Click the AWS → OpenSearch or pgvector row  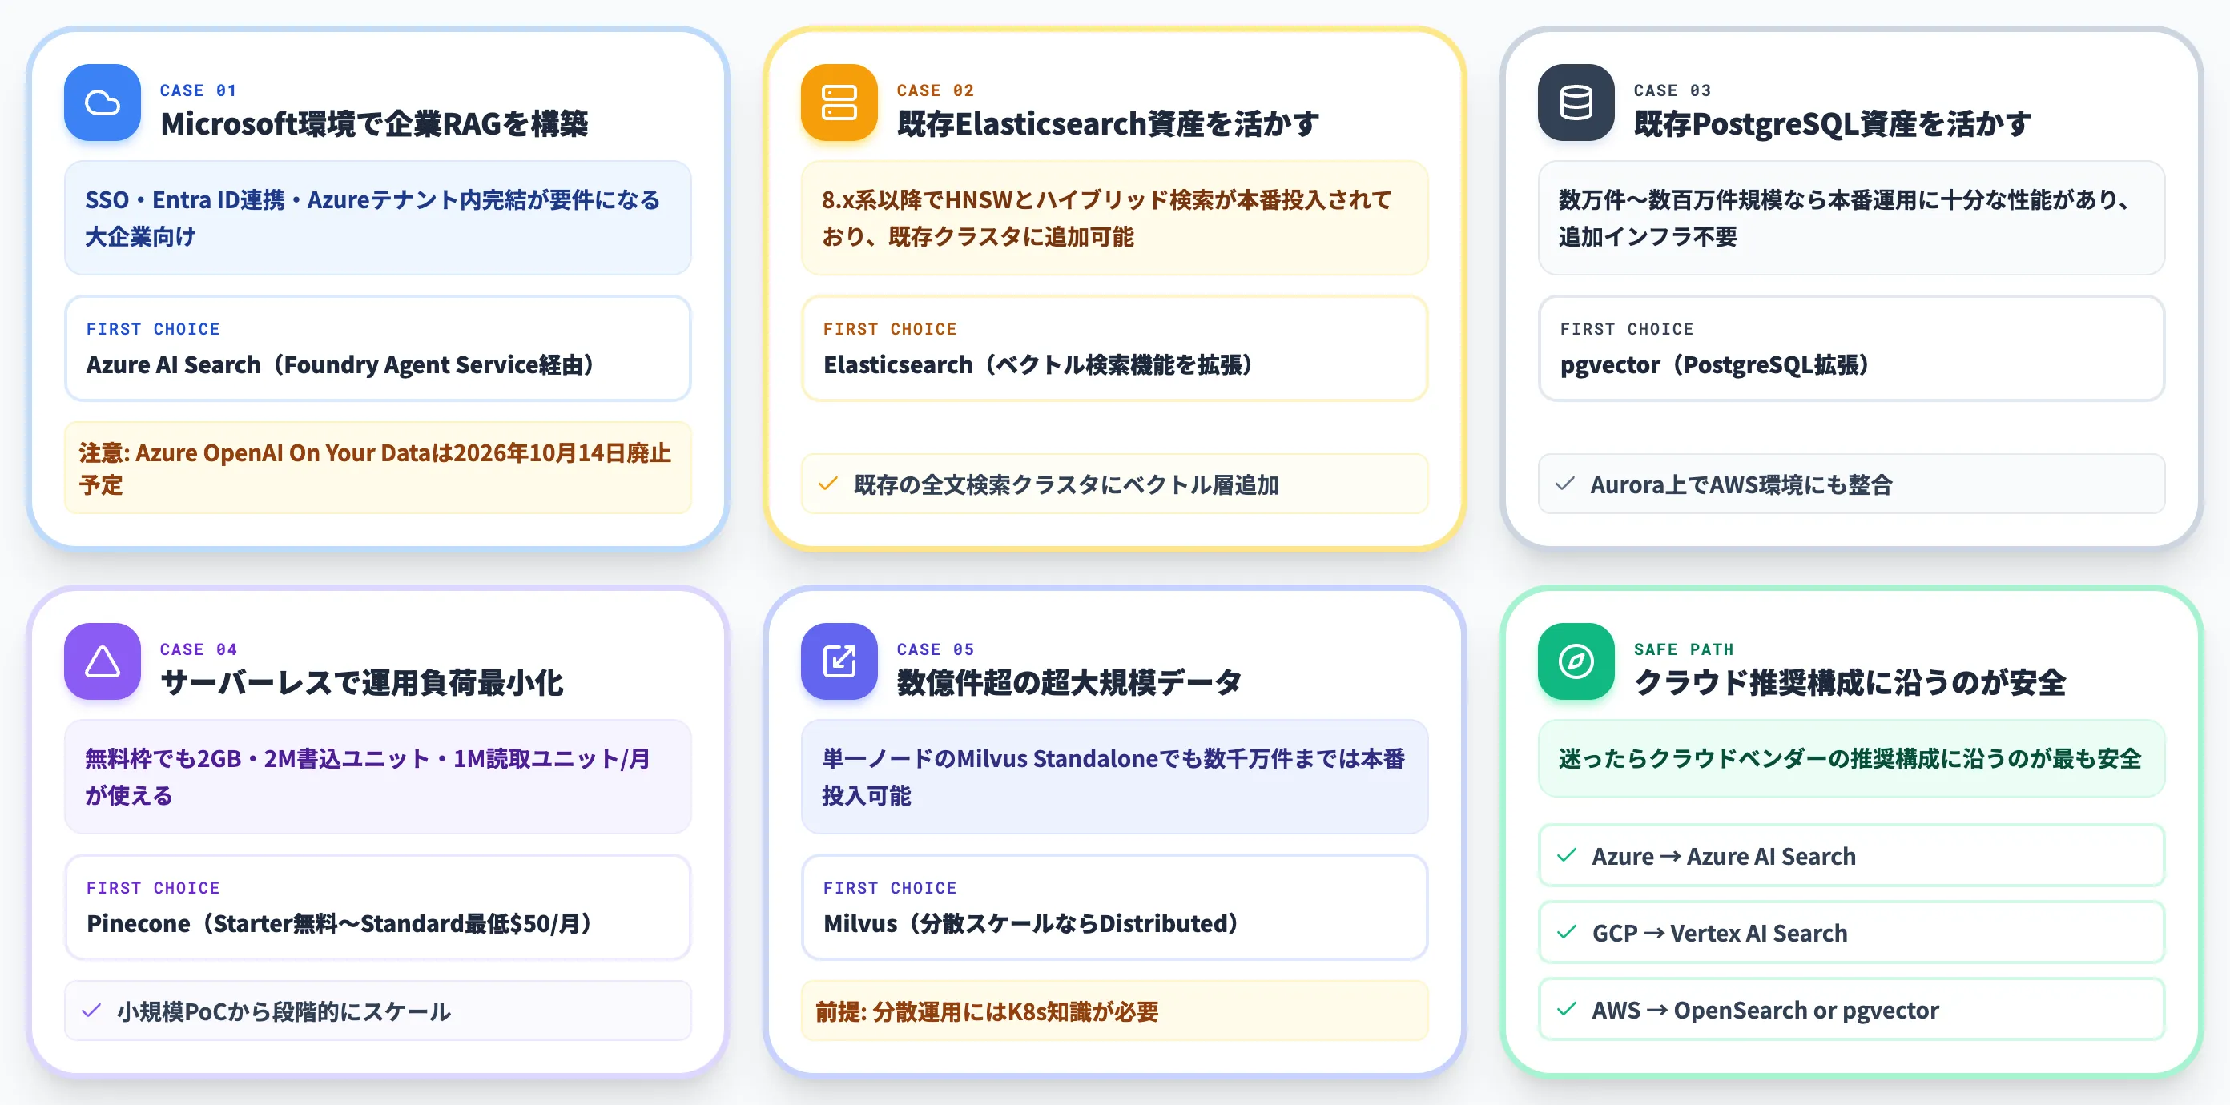1851,1009
